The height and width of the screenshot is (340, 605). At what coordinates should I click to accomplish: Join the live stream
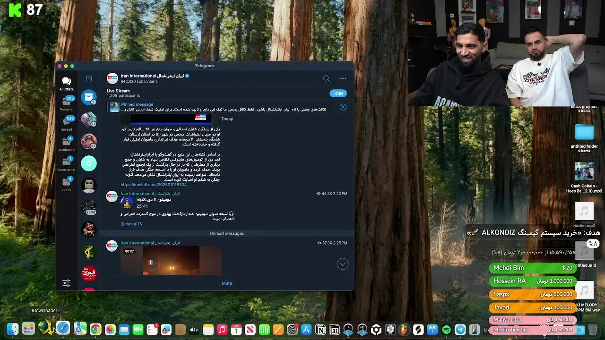tap(338, 93)
